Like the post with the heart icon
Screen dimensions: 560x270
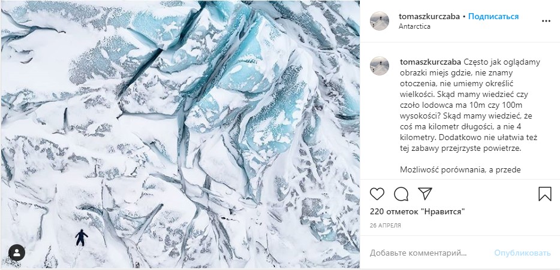click(377, 194)
